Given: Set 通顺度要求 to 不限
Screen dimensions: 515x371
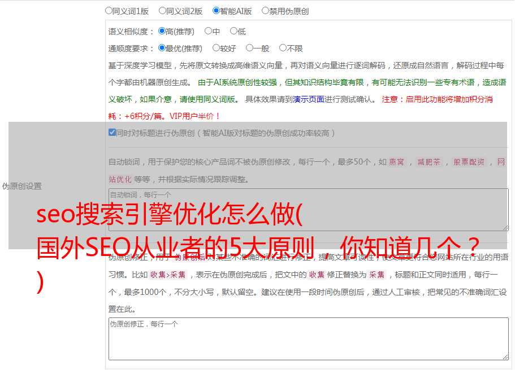Looking at the screenshot, I should [x=283, y=48].
